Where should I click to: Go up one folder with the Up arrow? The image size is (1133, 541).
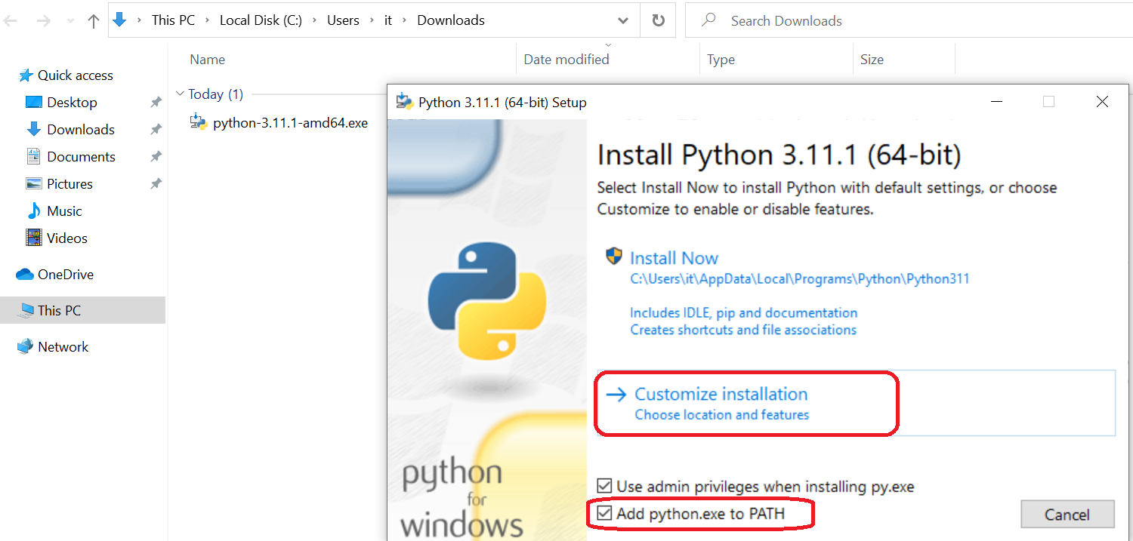pyautogui.click(x=94, y=21)
